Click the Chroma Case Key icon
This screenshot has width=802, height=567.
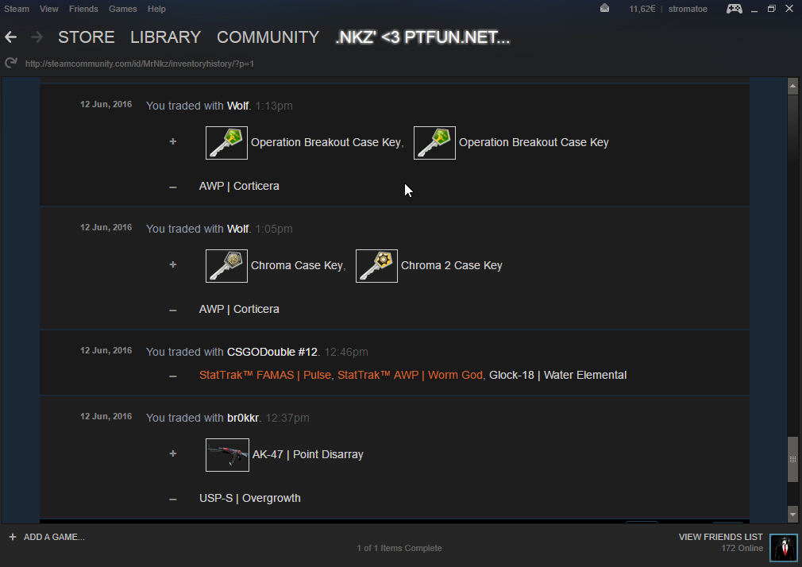pos(226,266)
